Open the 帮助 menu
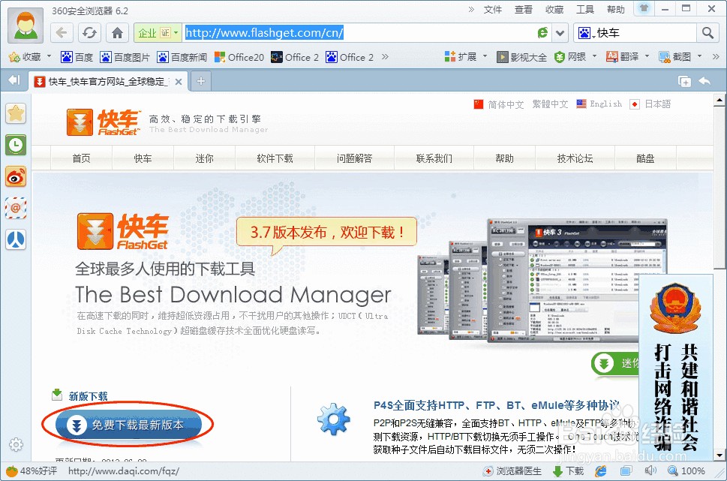The width and height of the screenshot is (727, 481). tap(615, 9)
